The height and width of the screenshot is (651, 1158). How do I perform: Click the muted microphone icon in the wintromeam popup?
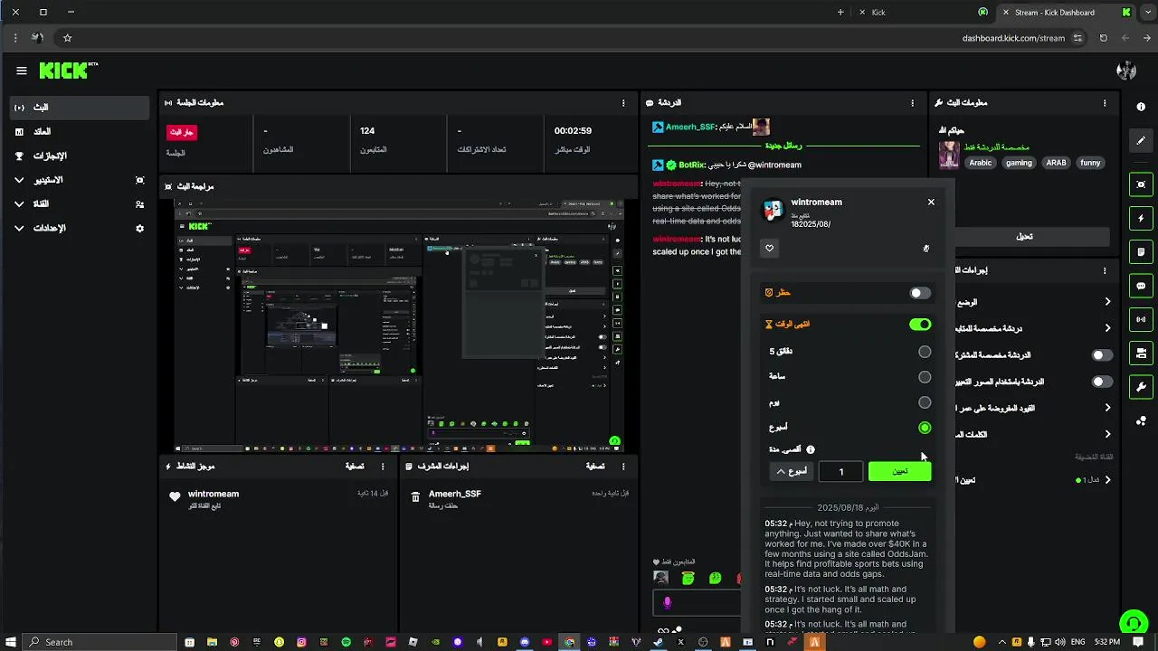925,249
